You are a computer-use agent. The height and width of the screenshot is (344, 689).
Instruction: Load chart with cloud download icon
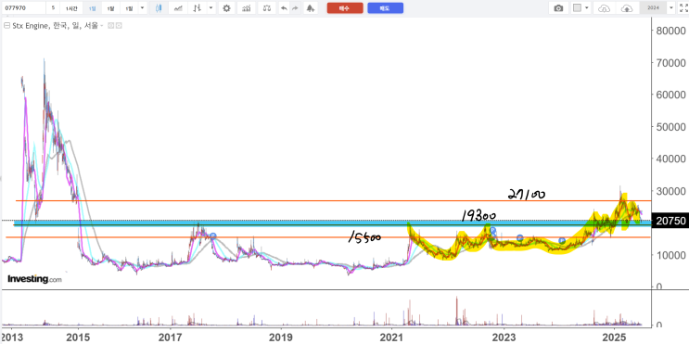pos(605,8)
